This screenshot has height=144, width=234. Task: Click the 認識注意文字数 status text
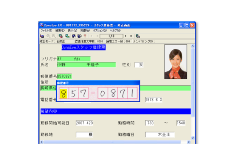tap(89, 41)
